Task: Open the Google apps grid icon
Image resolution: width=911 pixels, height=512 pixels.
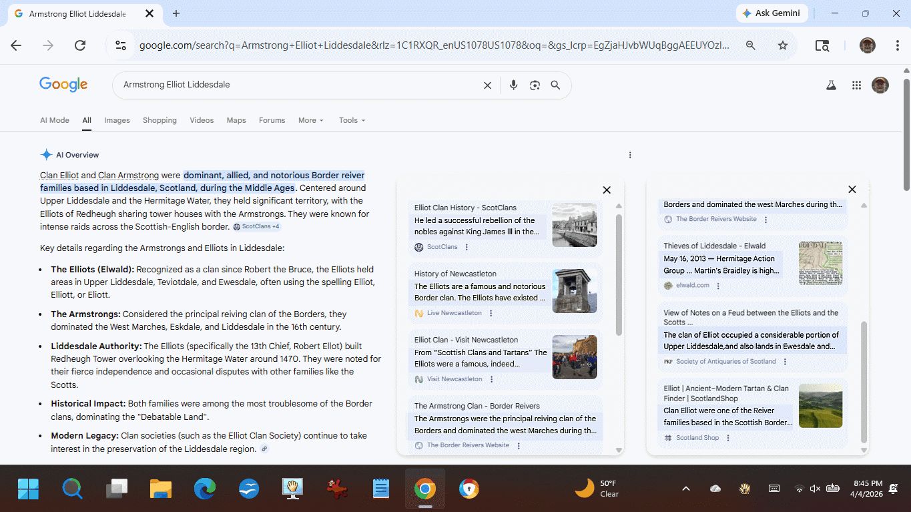Action: 856,85
